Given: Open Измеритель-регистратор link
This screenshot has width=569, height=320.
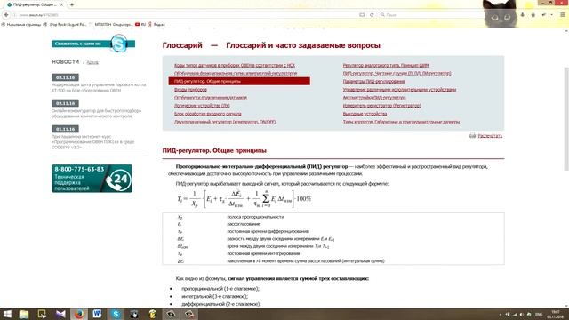Looking at the screenshot, I should (x=381, y=106).
